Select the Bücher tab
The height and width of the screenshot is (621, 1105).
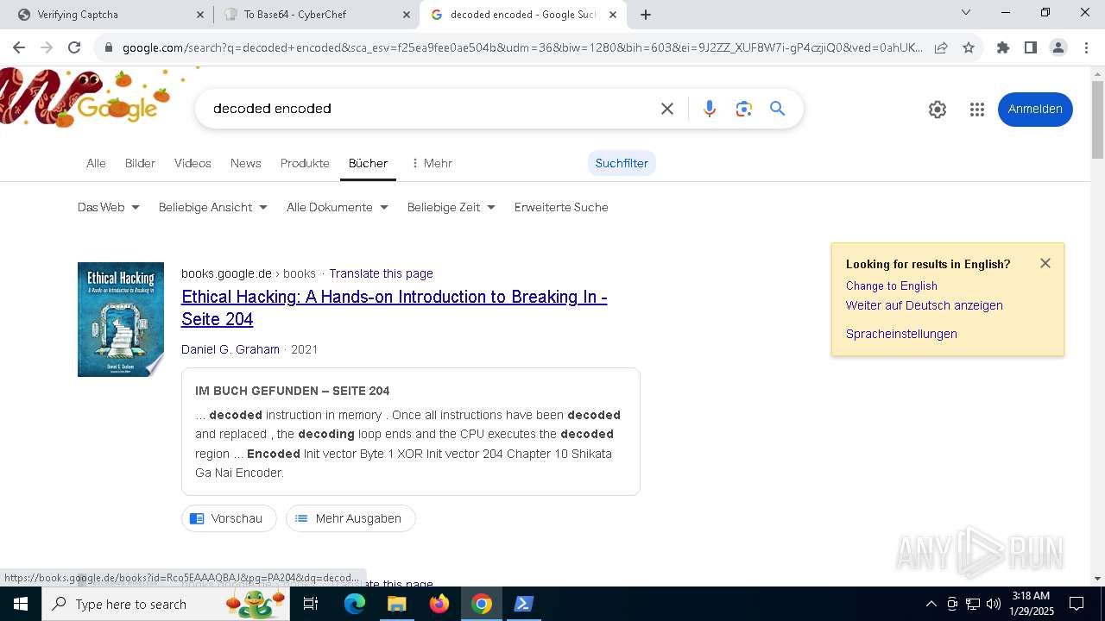click(x=368, y=163)
